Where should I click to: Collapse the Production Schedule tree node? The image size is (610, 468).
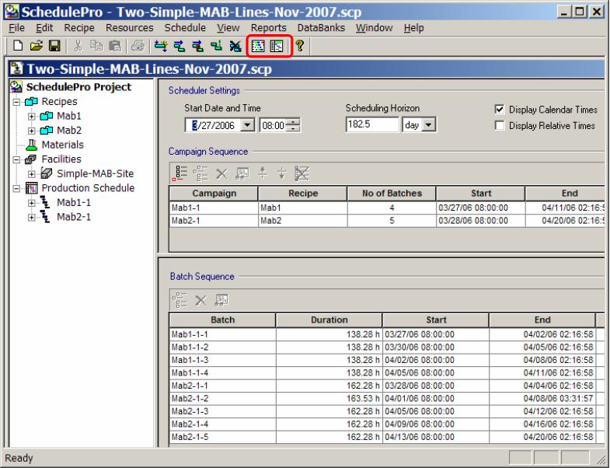coord(8,187)
